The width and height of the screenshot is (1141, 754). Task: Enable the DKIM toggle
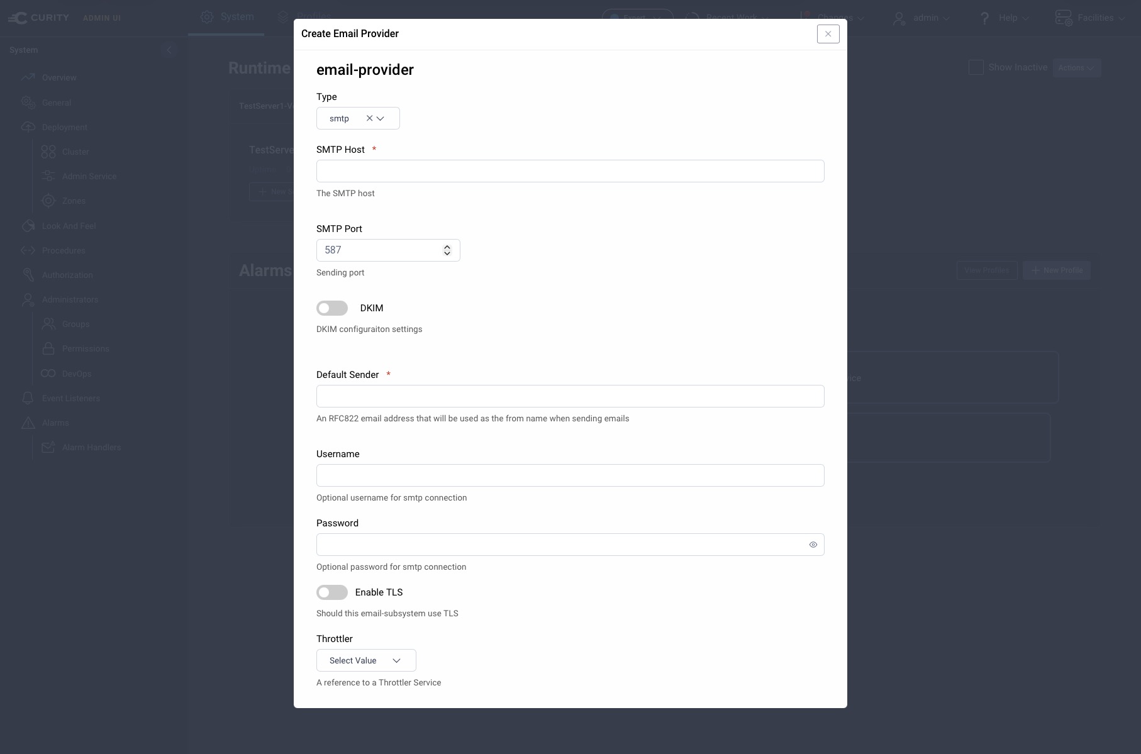pyautogui.click(x=332, y=308)
